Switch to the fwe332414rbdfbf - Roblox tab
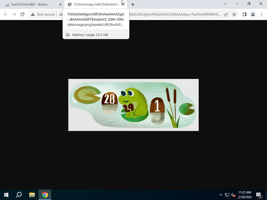267x200 pixels. click(32, 4)
